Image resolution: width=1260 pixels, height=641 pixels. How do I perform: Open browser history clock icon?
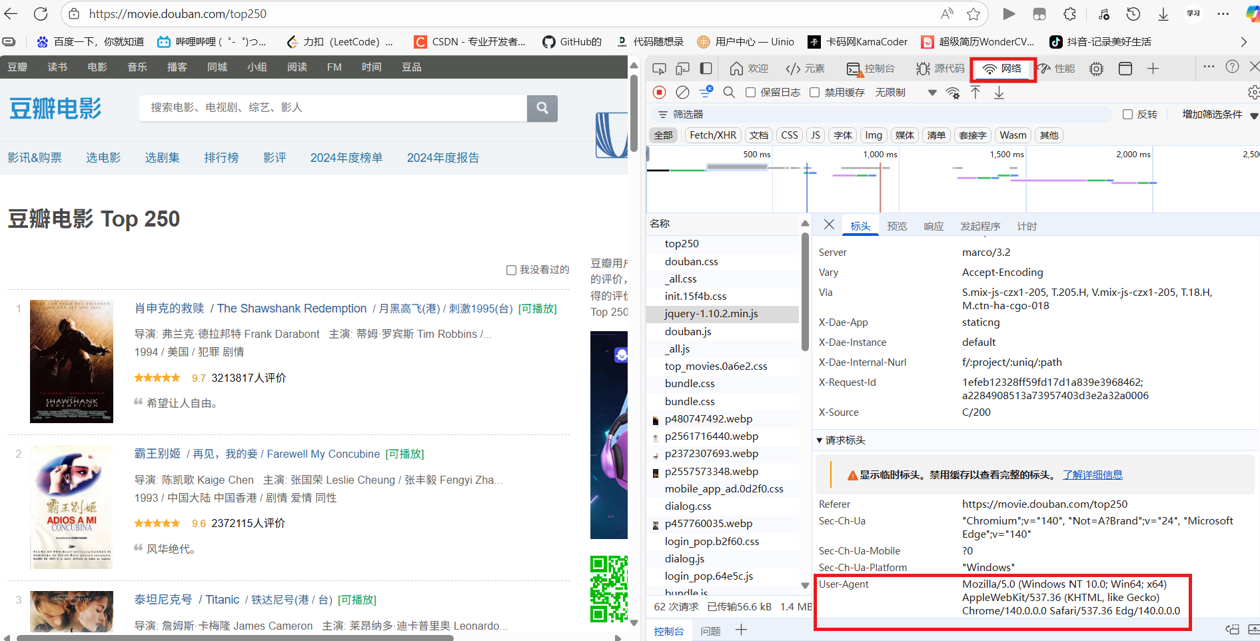click(x=1133, y=14)
